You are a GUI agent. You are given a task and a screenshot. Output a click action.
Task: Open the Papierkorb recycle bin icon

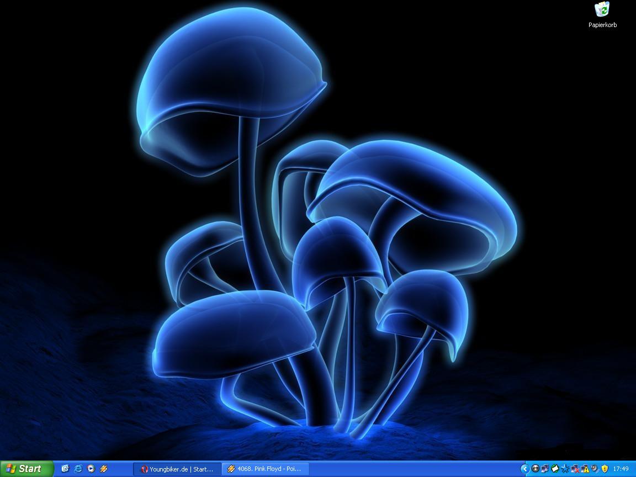click(602, 15)
